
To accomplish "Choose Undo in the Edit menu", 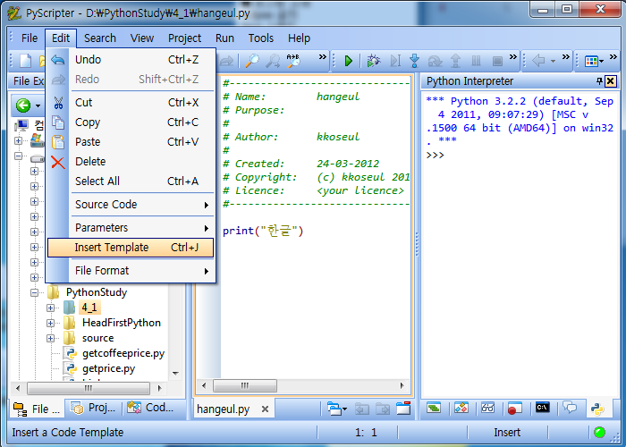I will (131, 60).
